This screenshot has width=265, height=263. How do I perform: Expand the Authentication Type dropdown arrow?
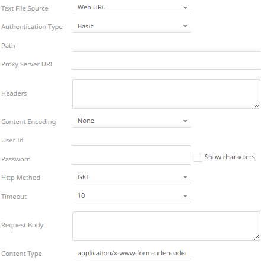tap(185, 26)
